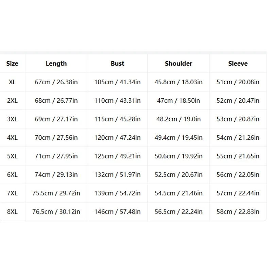Click the Size column header
Viewport: 272px width, 272px height.
(12, 64)
